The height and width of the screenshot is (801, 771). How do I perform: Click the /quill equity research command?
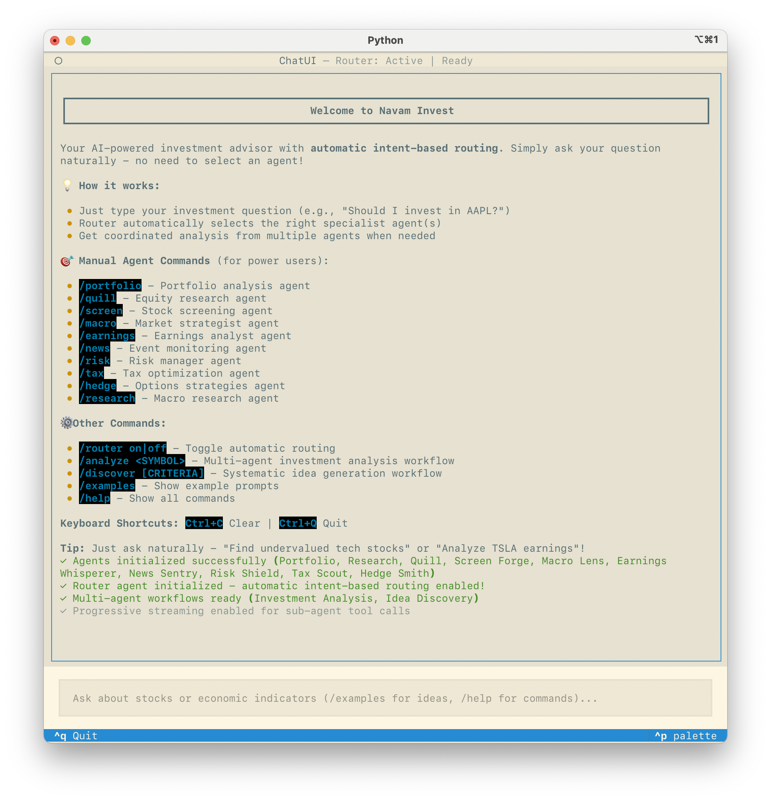click(98, 299)
